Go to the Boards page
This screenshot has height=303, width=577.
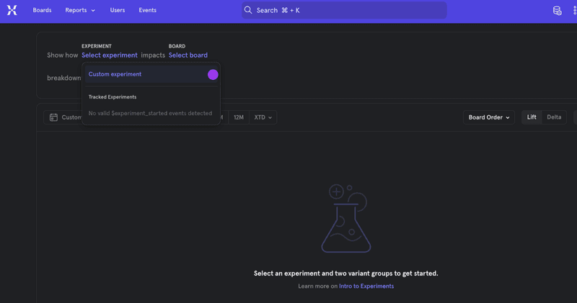tap(42, 10)
